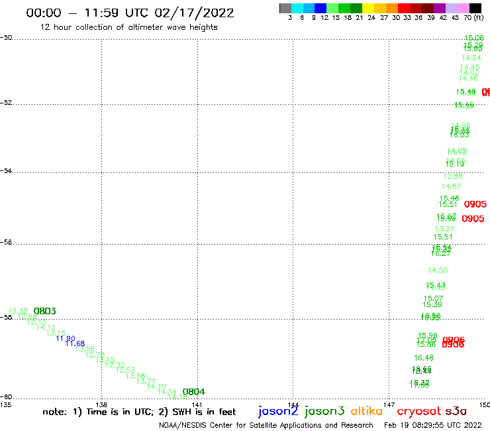Click the wave height value "13.77"
Image resolution: width=490 pixels, height=431 pixels.
pos(146,381)
